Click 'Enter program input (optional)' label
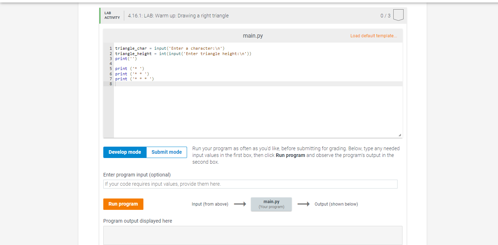498x245 pixels. pyautogui.click(x=137, y=175)
